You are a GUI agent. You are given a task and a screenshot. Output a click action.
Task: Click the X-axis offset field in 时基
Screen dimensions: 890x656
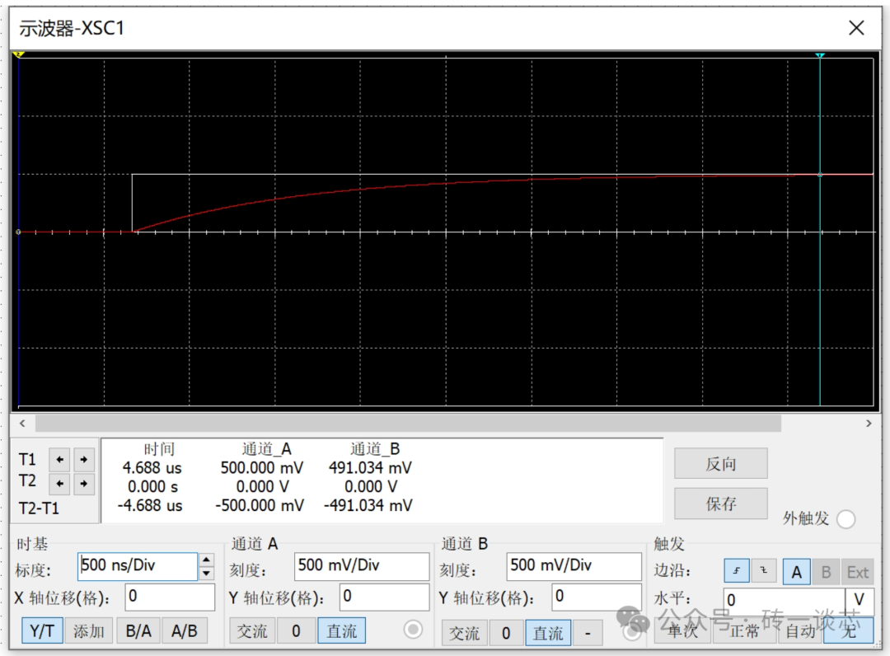171,597
